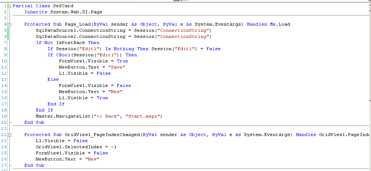
Task: Collapse the GridView1_PageIndexChanged sub outline node
Action: [10, 135]
